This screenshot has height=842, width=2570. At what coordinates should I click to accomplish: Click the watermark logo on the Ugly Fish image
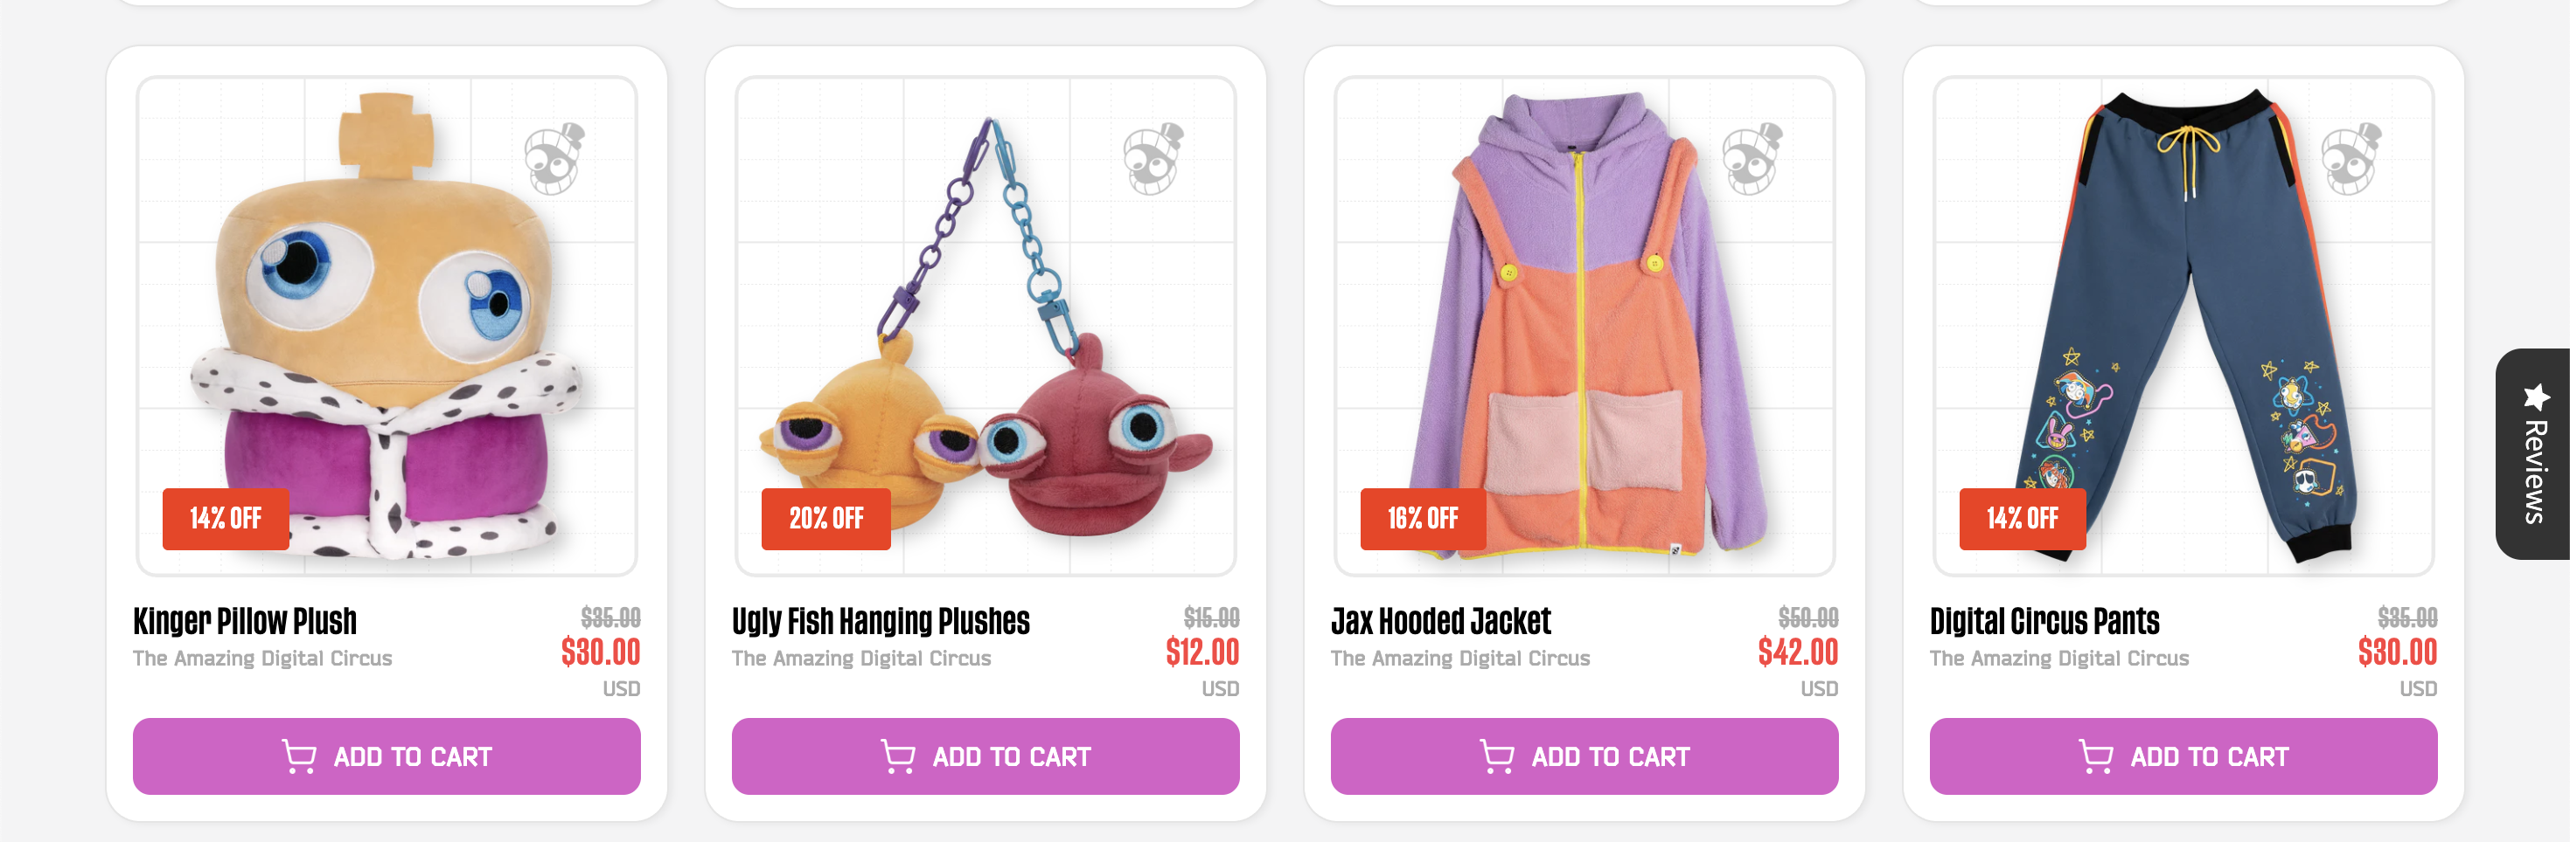coord(1153,158)
